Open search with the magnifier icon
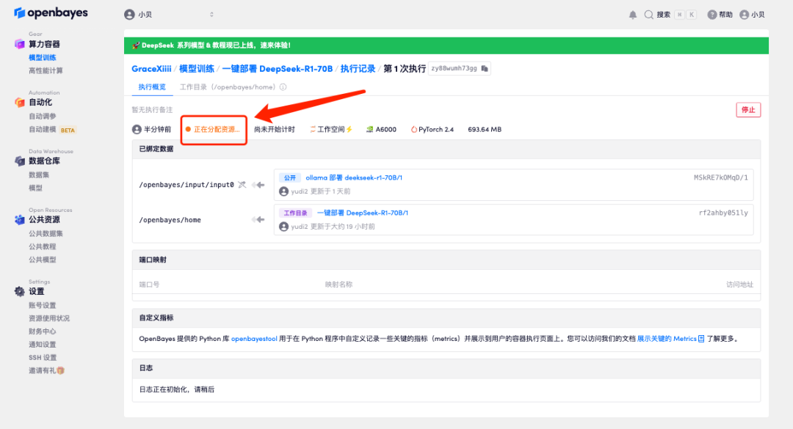 coord(648,15)
